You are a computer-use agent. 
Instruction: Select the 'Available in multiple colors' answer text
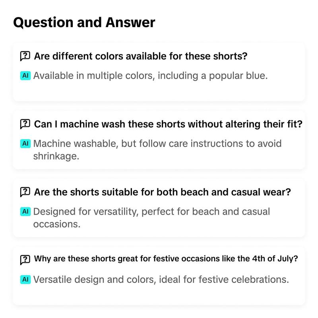point(151,76)
